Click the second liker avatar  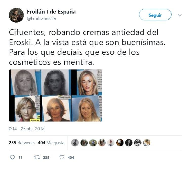(84, 143)
